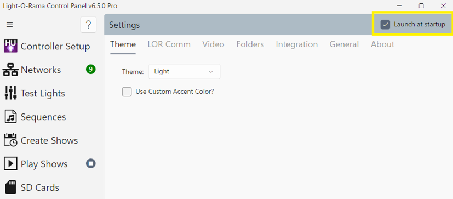The height and width of the screenshot is (199, 453).
Task: Go to the Integration tab
Action: (x=297, y=44)
